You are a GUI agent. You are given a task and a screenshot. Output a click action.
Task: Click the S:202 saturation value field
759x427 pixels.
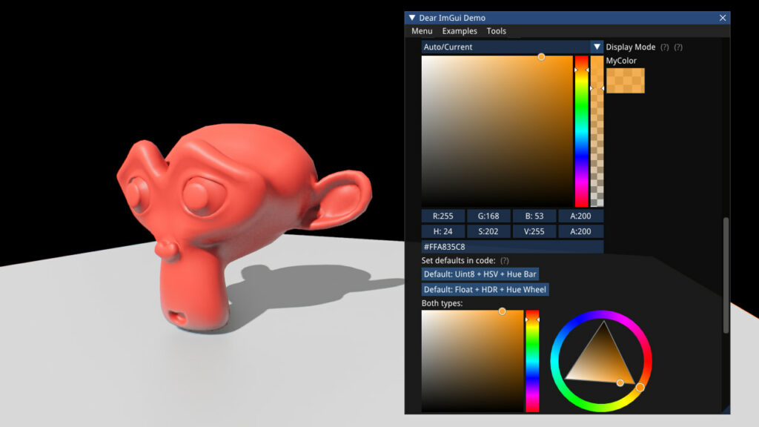(488, 231)
